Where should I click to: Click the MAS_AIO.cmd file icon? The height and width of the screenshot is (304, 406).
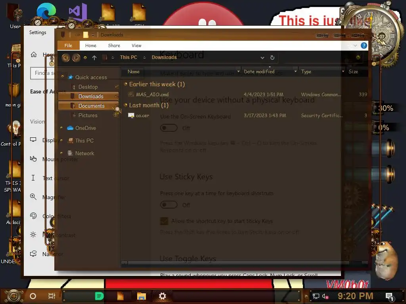coord(131,94)
